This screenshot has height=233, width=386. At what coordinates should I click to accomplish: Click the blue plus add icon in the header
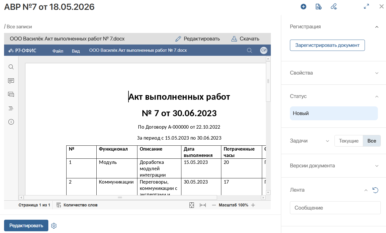(303, 7)
